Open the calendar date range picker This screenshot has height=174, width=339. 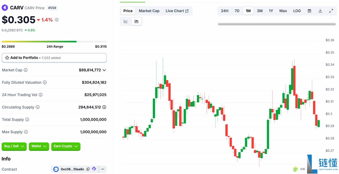click(x=309, y=11)
